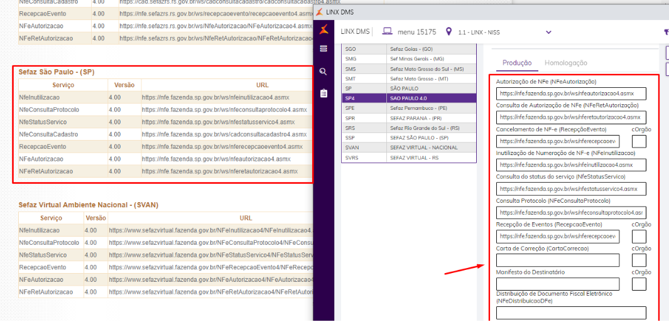Image resolution: width=669 pixels, height=322 pixels.
Task: Click the Consulta Protocolo URL field
Action: point(571,213)
